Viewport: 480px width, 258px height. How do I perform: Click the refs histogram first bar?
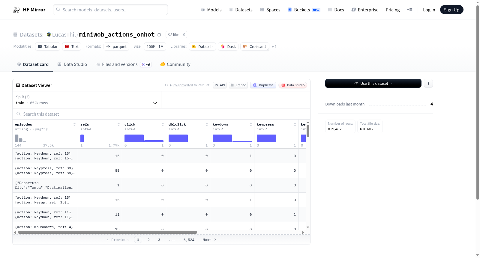click(x=82, y=138)
